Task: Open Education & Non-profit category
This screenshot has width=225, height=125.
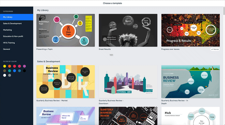Action: [13, 36]
